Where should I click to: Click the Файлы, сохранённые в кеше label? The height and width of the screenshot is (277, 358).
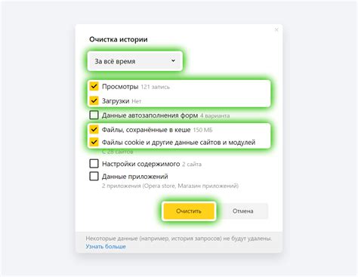click(x=146, y=130)
